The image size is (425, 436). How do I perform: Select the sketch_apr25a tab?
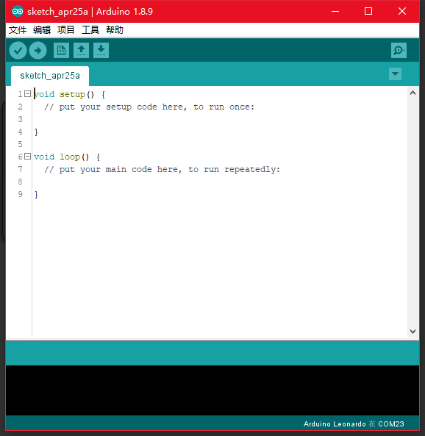coord(50,76)
